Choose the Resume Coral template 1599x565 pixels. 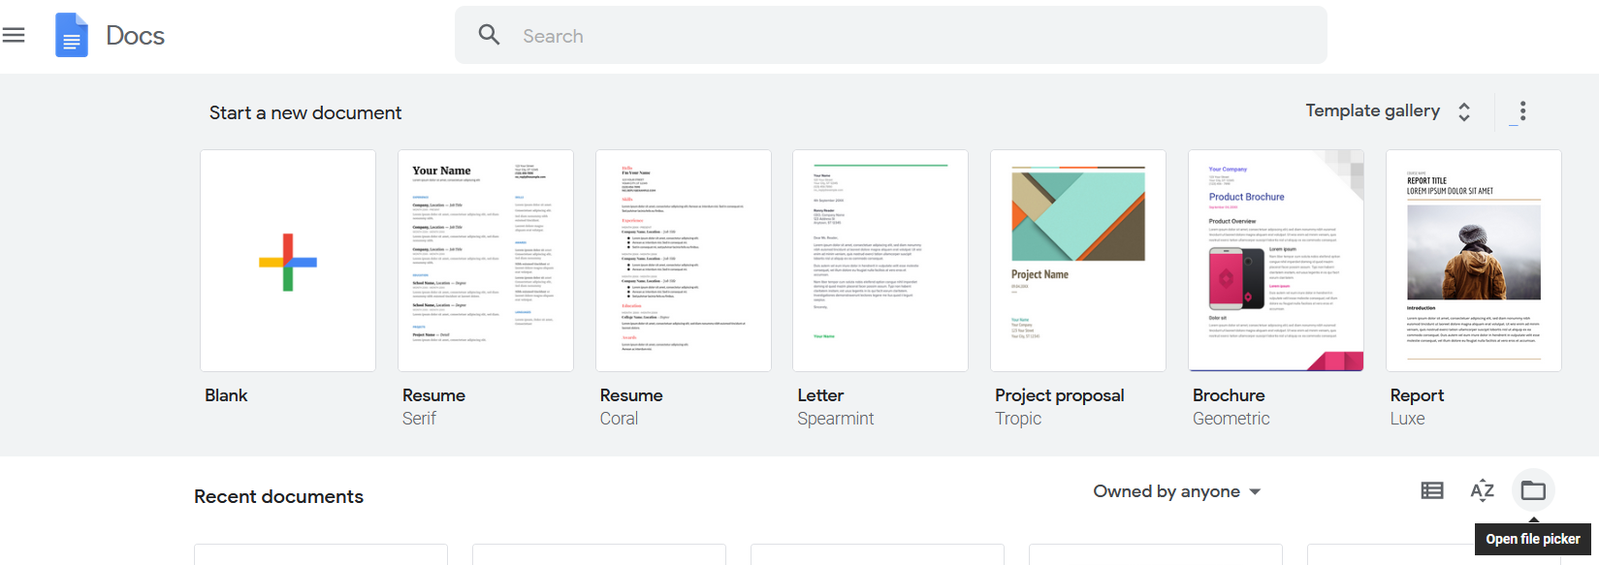click(684, 261)
